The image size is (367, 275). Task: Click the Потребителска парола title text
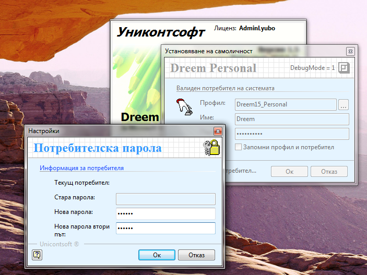coord(98,148)
